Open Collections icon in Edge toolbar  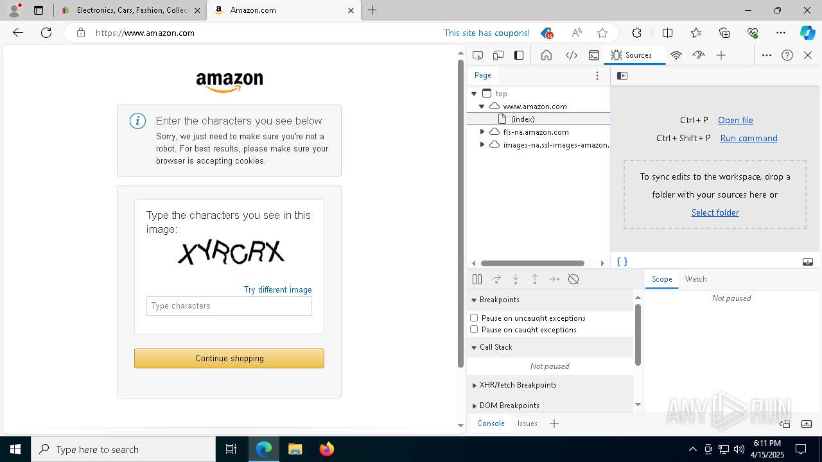[724, 33]
